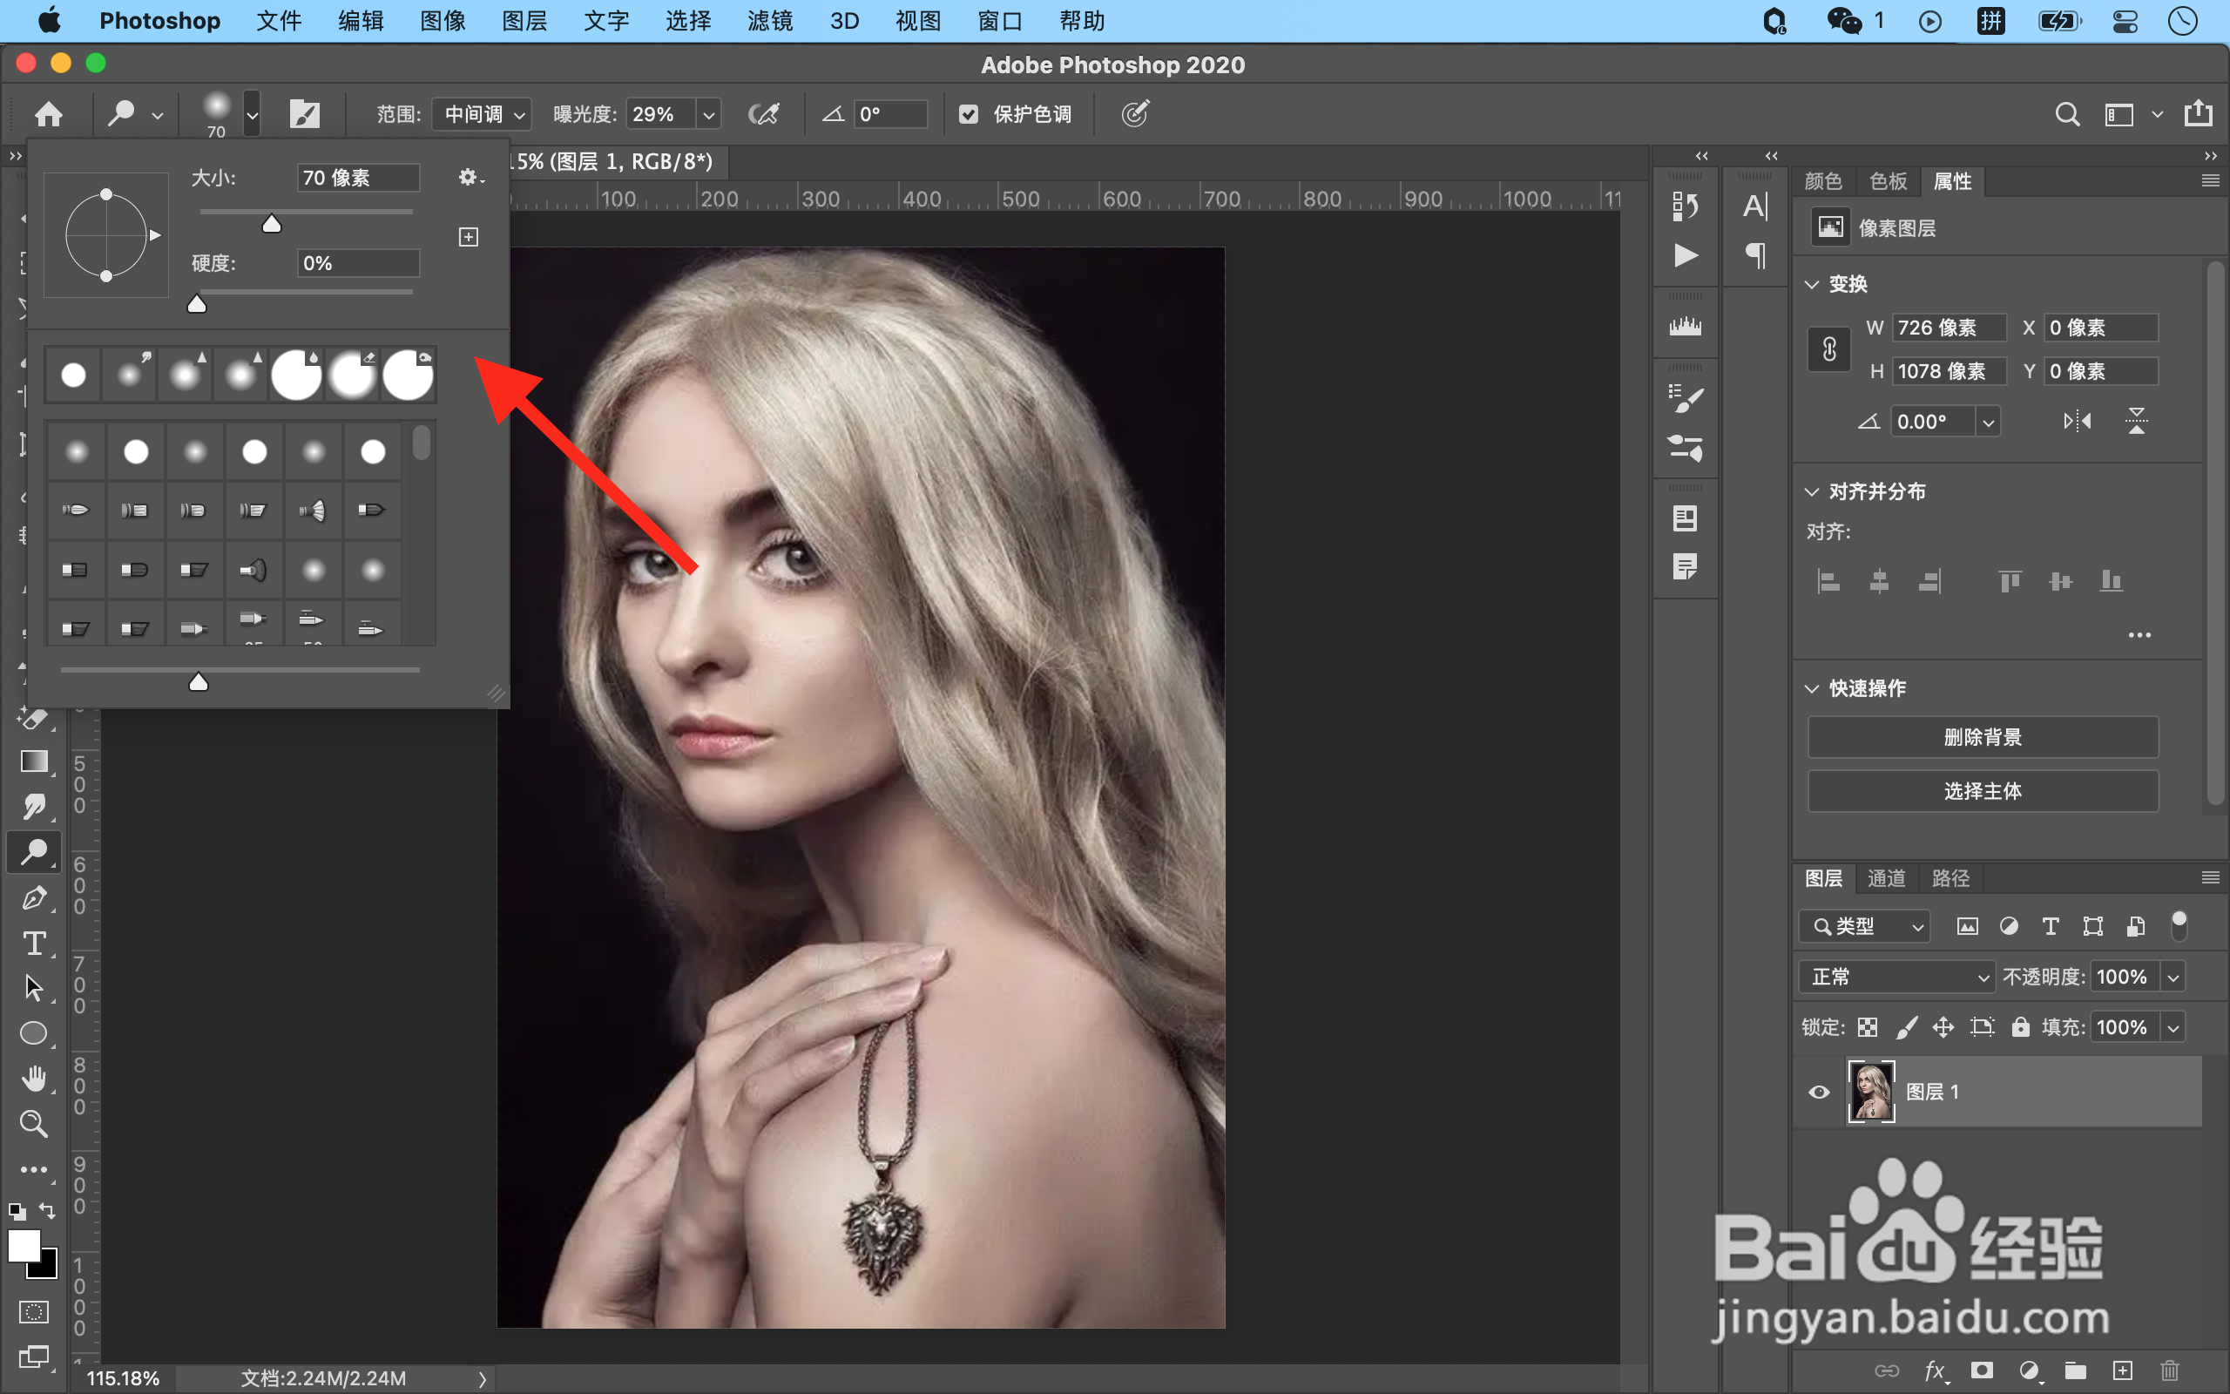The width and height of the screenshot is (2230, 1394).
Task: Flip horizontal in transform properties
Action: [x=2077, y=422]
